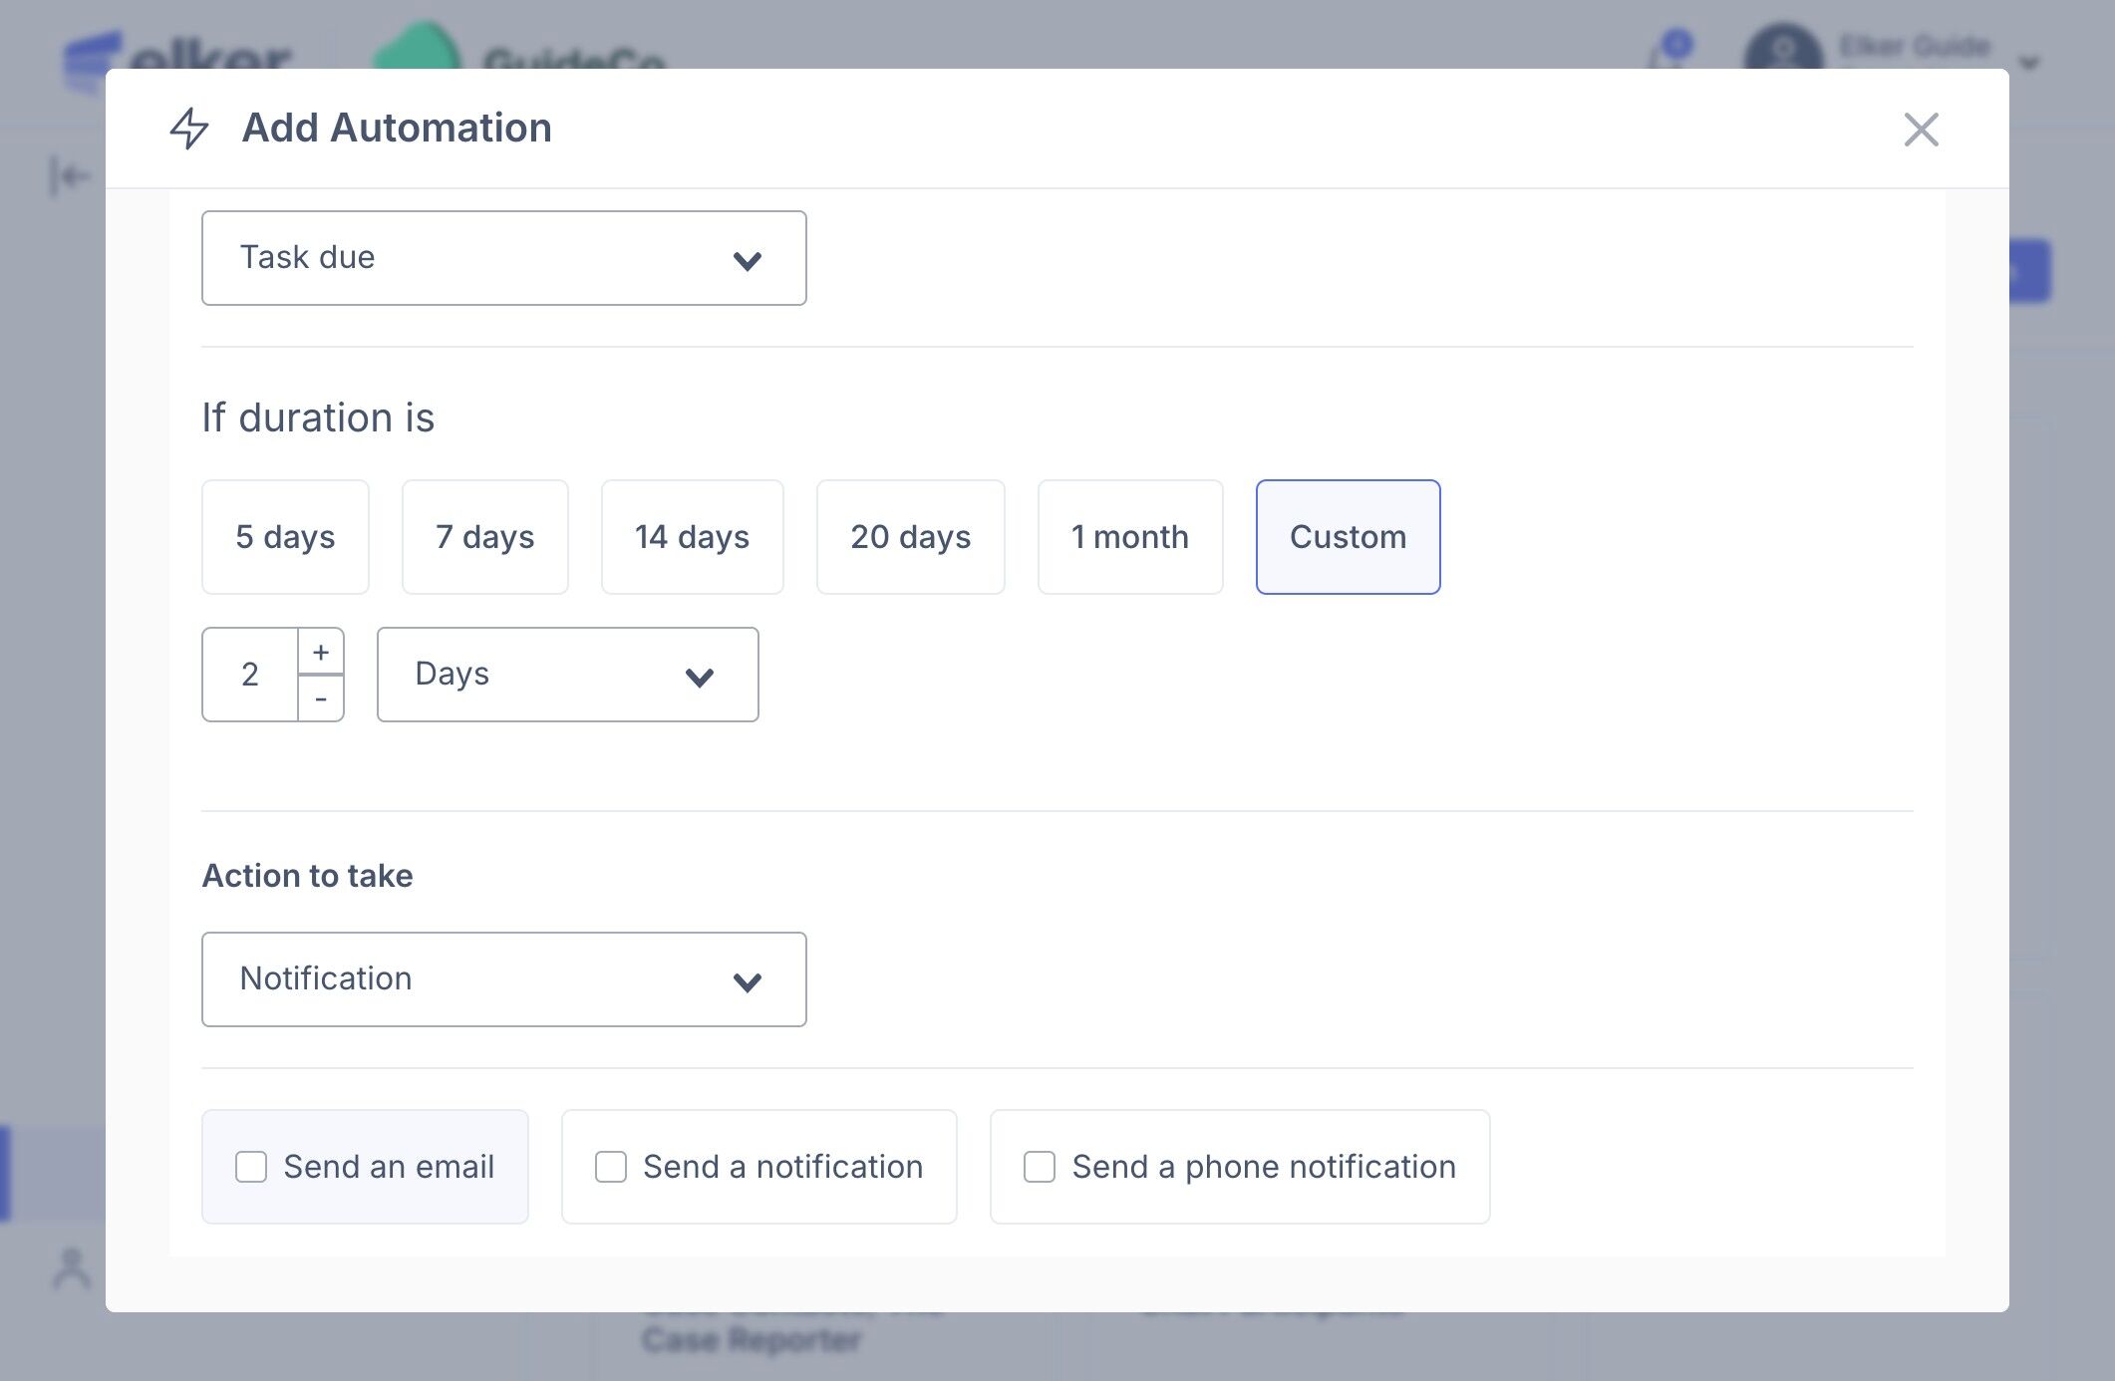Click the lightning bolt automation icon

[189, 129]
